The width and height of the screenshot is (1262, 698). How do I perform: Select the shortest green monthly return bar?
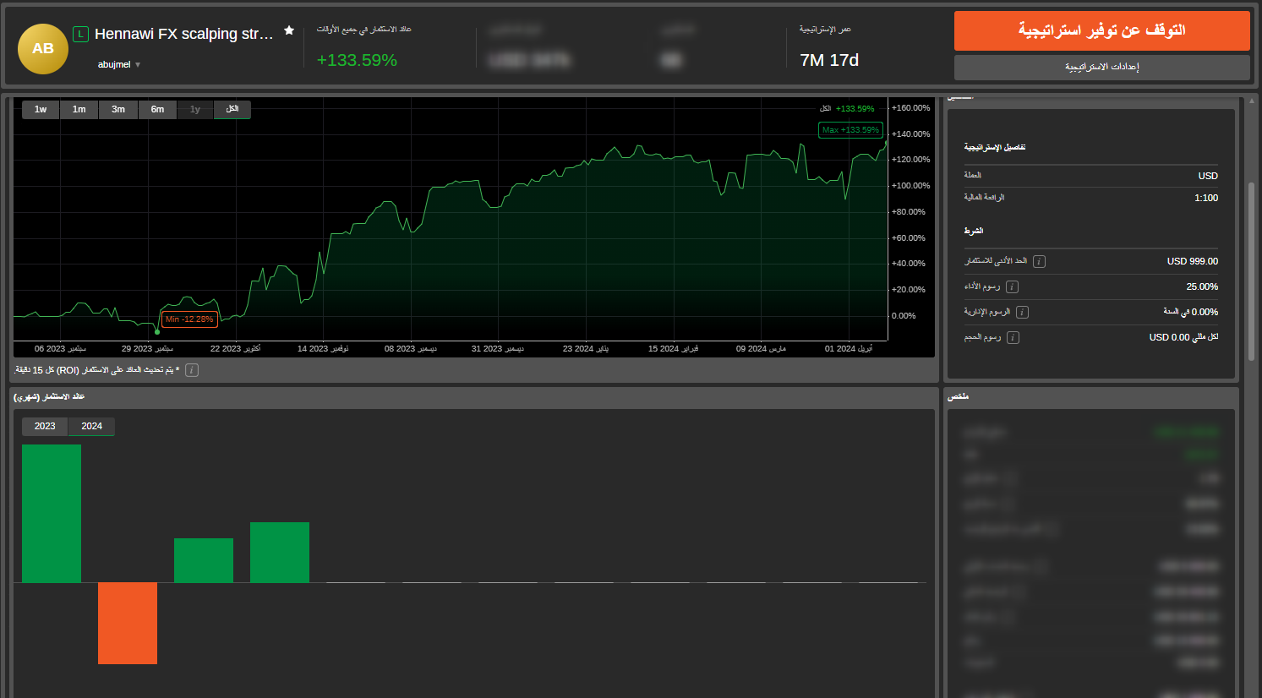(204, 560)
